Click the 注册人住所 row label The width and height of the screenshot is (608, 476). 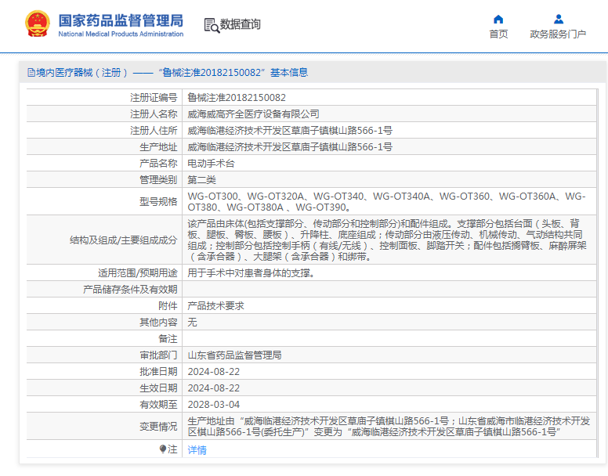click(x=154, y=131)
